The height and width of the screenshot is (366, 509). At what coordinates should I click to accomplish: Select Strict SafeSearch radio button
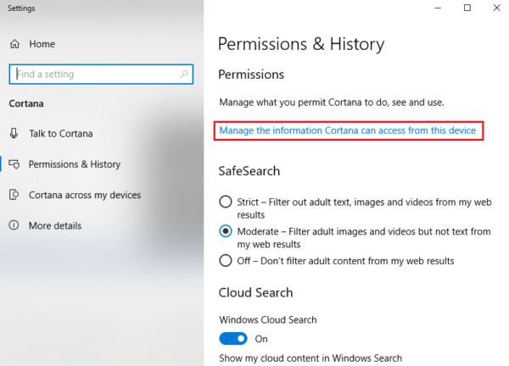click(226, 202)
